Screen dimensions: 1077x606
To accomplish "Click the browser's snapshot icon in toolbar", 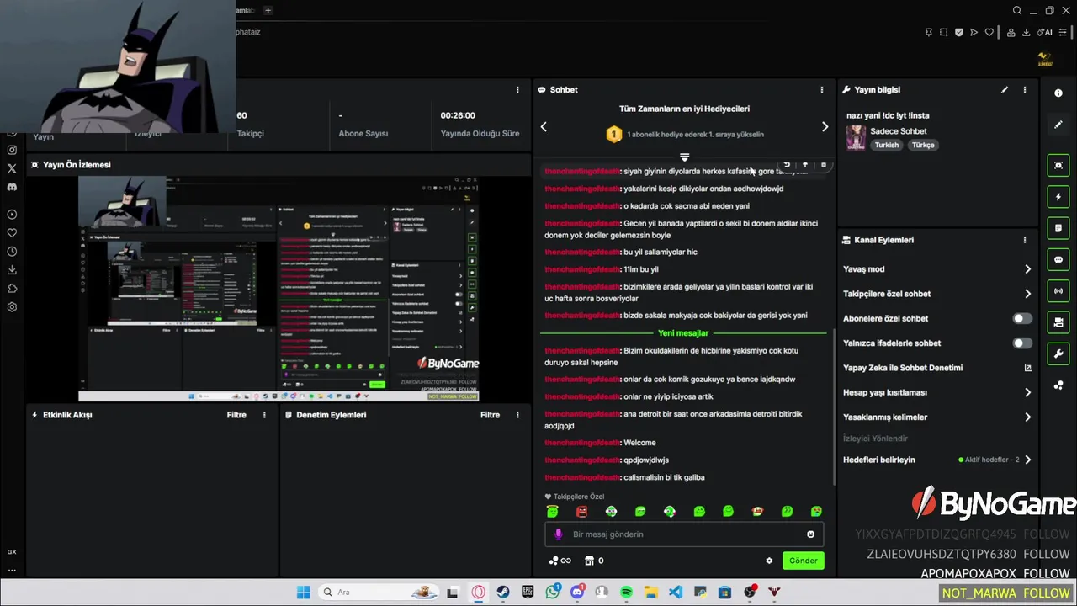I will click(x=944, y=32).
